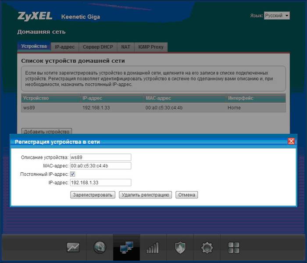307x263 pixels.
Task: Open the language dropdown showing Русский
Action: (277, 15)
